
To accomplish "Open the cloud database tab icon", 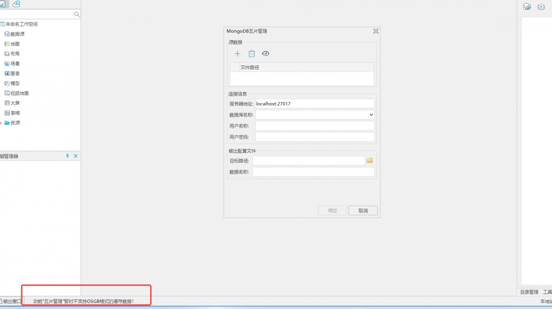I will coord(16,4).
